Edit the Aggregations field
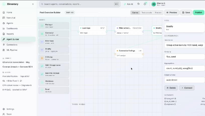205x116 pixels. point(184,68)
